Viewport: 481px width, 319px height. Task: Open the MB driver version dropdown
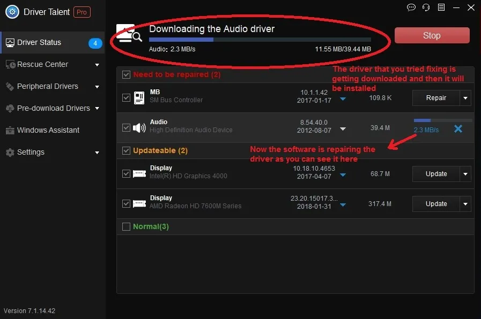[343, 99]
